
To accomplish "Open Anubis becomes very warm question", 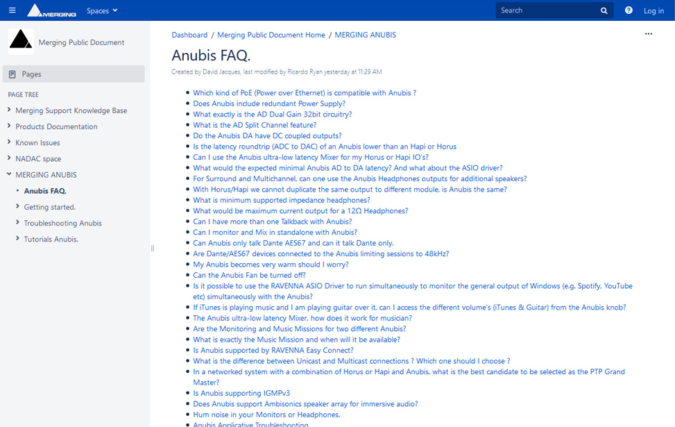I will [271, 265].
